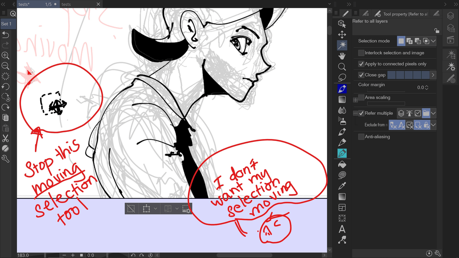Select the Lasso selection tool

342,77
